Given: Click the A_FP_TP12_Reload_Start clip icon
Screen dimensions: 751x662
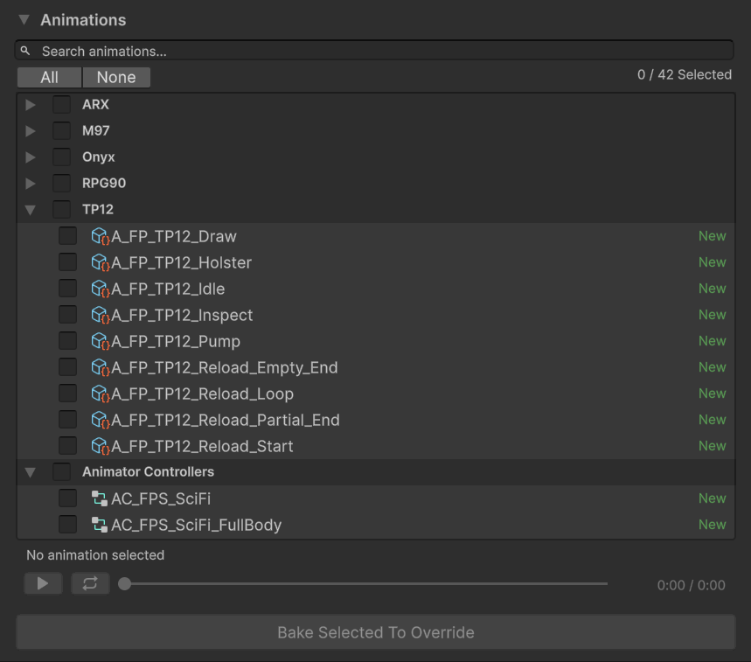Looking at the screenshot, I should pos(101,447).
